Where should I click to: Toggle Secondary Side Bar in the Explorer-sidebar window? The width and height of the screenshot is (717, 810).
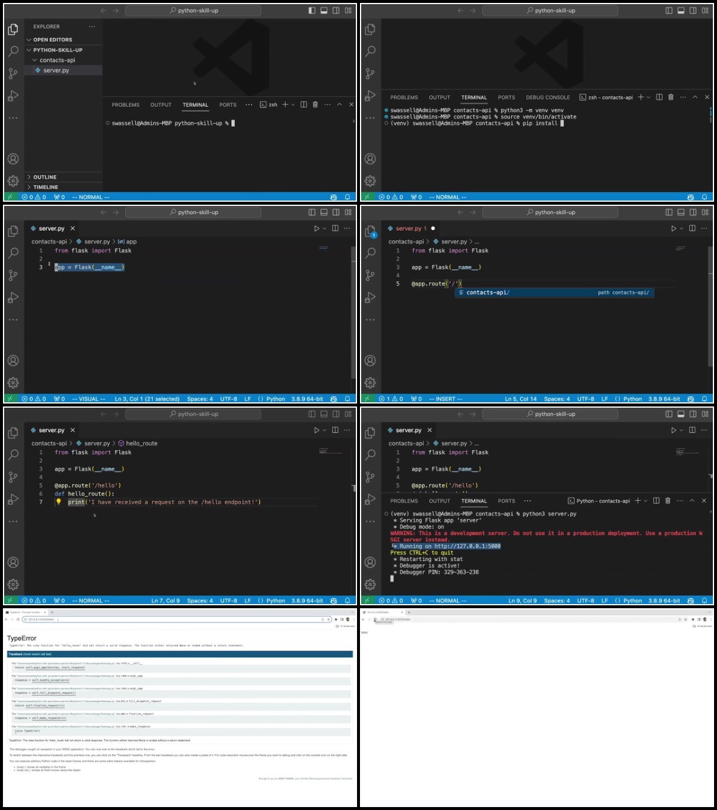(336, 11)
